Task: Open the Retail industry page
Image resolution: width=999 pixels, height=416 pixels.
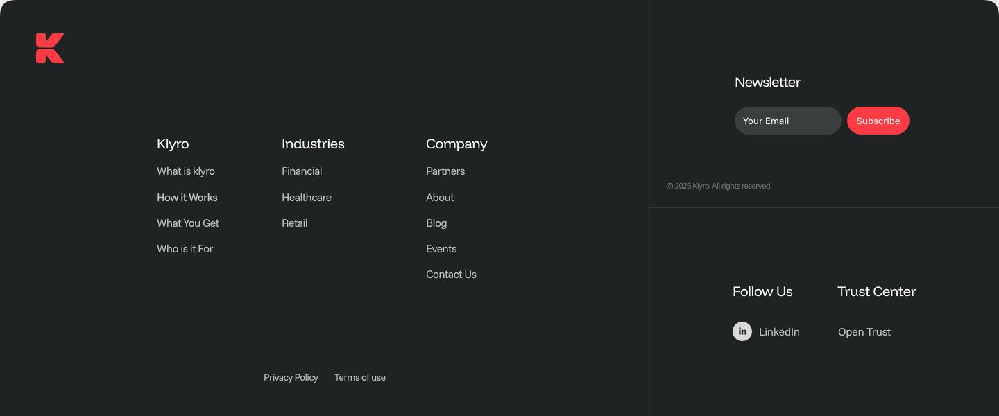Action: (295, 223)
